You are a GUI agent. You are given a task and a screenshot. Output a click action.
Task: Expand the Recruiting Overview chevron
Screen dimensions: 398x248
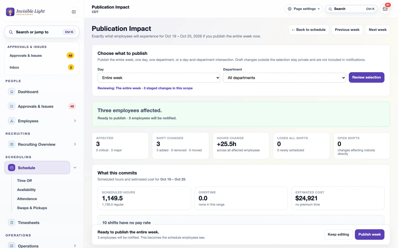75,144
